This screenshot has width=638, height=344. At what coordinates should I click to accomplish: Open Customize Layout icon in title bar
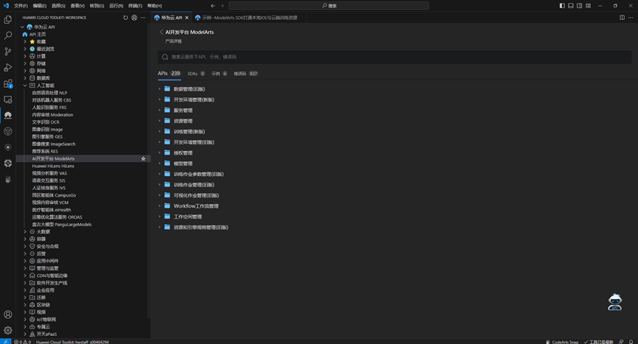(x=589, y=6)
